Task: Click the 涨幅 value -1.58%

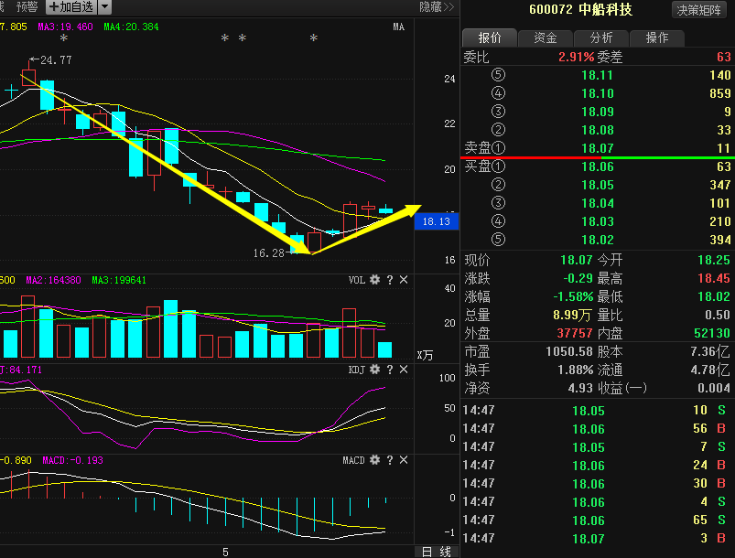Action: coord(573,296)
